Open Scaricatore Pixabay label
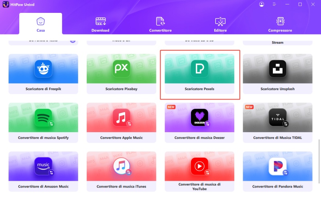 (122, 89)
